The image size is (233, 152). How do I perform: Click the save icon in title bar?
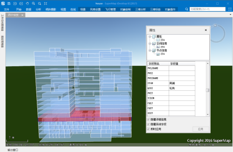pos(9,3)
